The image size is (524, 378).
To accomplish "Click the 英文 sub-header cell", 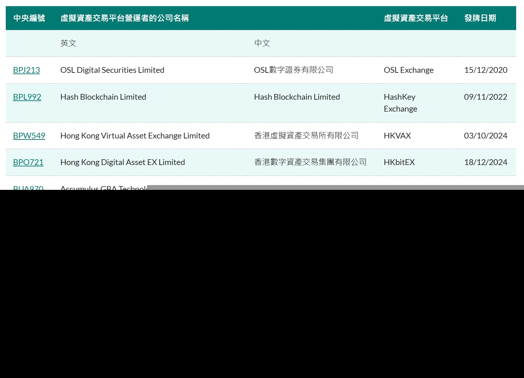I will coord(68,43).
